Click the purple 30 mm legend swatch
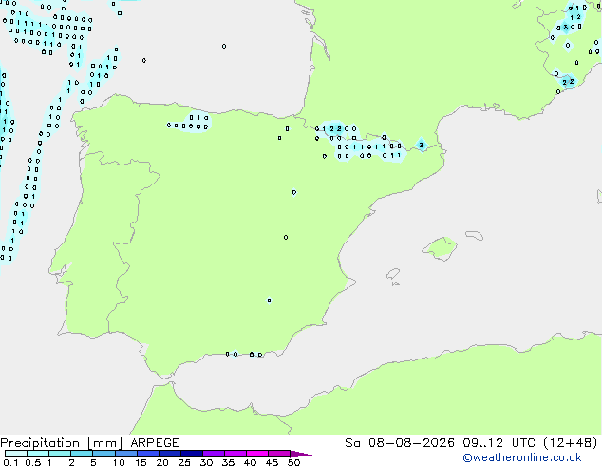Image resolution: width=602 pixels, height=466 pixels. point(214,454)
